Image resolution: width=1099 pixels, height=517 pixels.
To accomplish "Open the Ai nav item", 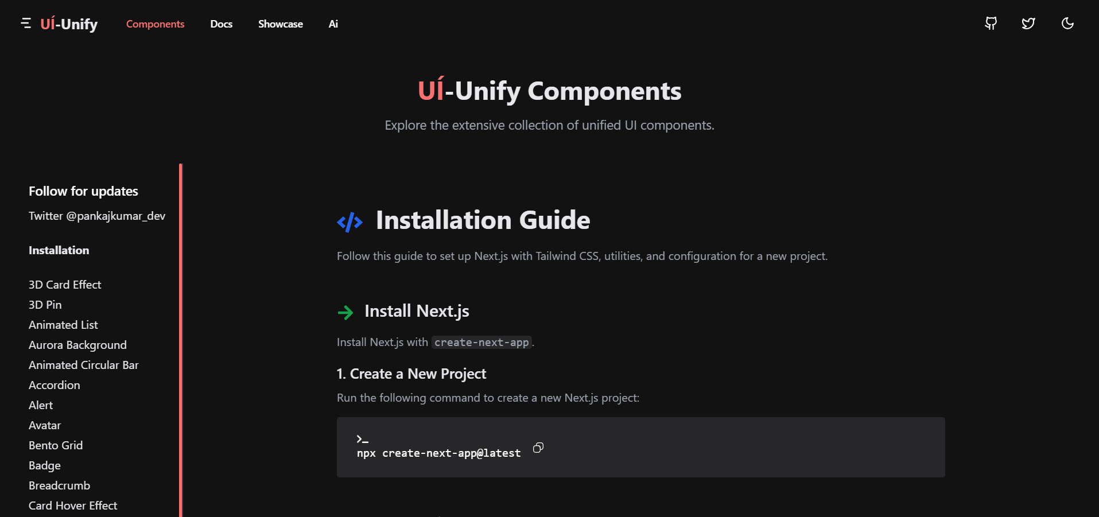I will [x=333, y=24].
